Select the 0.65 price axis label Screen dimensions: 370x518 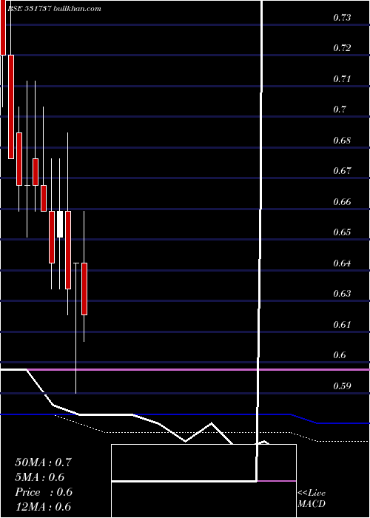click(342, 232)
